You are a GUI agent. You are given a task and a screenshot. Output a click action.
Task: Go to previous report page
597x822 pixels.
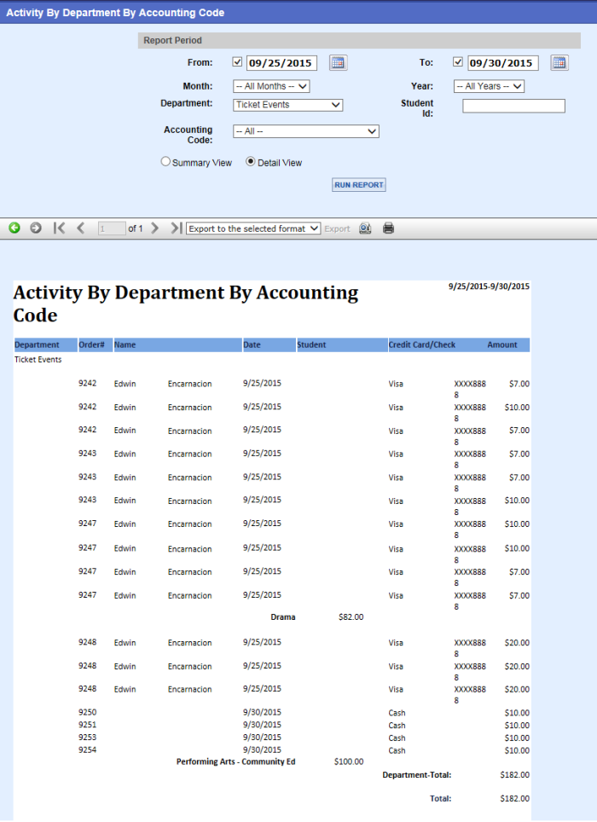(81, 228)
